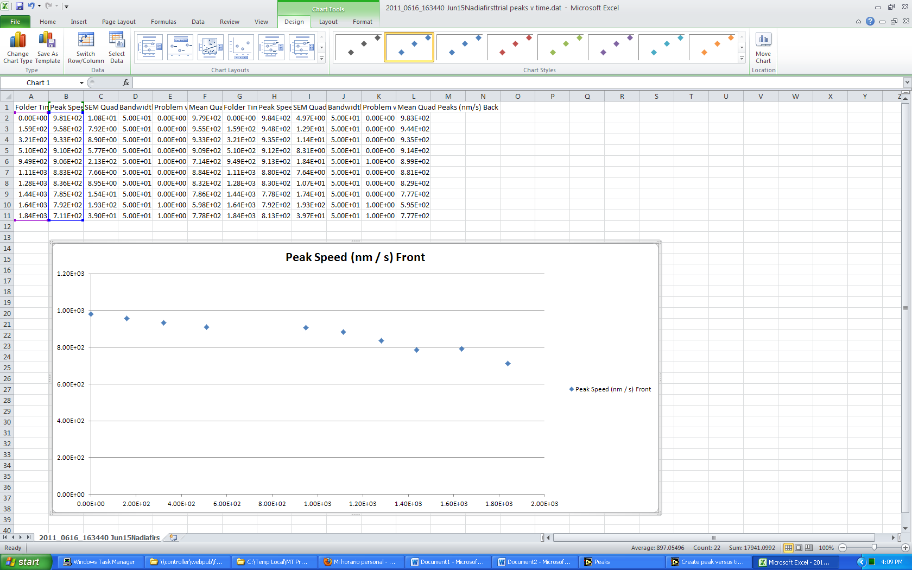Switch to Page Layout view in status bar
This screenshot has width=912, height=570.
tap(799, 548)
